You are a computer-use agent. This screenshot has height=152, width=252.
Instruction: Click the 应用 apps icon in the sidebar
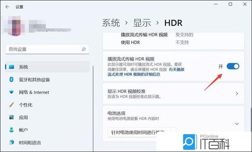pos(11,117)
